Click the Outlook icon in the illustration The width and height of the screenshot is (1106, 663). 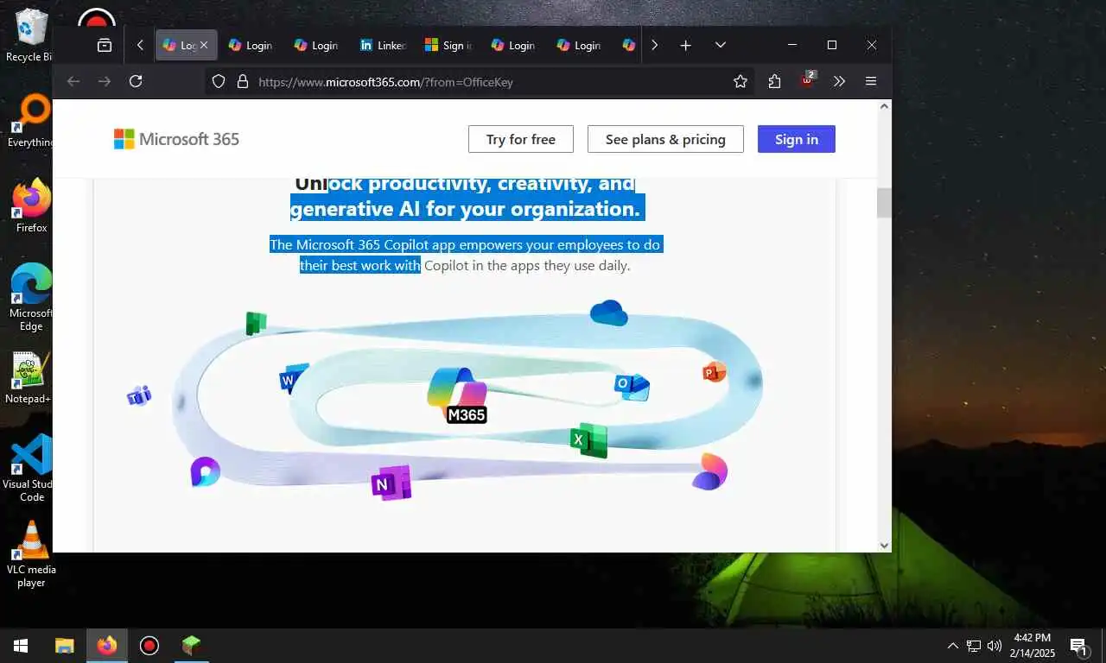pyautogui.click(x=632, y=386)
